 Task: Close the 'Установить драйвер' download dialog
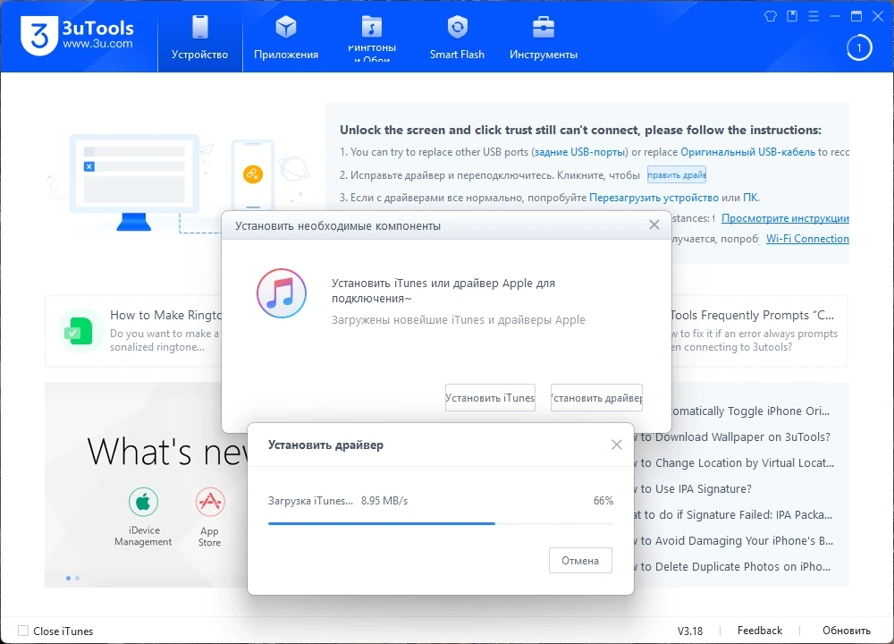click(616, 445)
